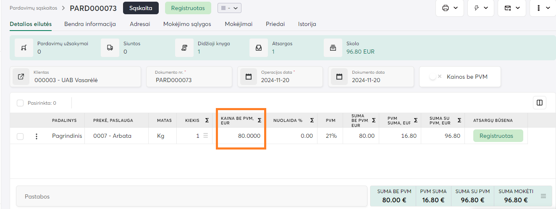Click the totals bar lines icon

pos(543,196)
